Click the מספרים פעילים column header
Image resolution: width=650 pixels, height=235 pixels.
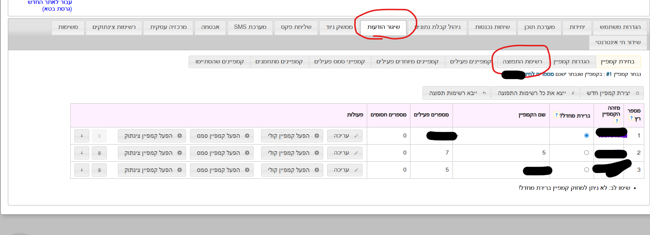pyautogui.click(x=431, y=115)
